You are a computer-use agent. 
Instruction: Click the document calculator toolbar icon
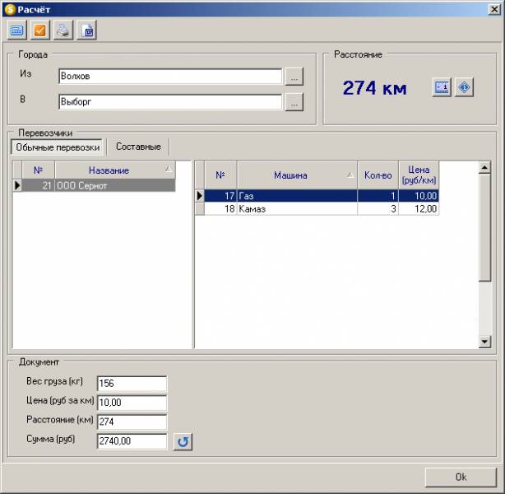(x=87, y=30)
